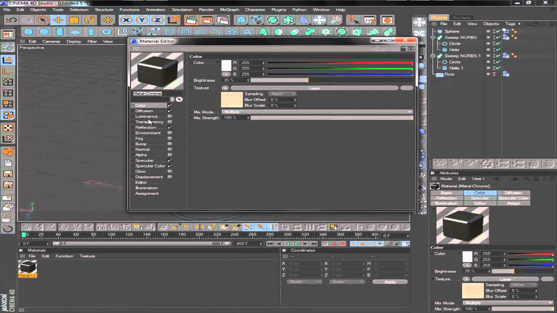Toggle the Y axis lock

tap(141, 20)
